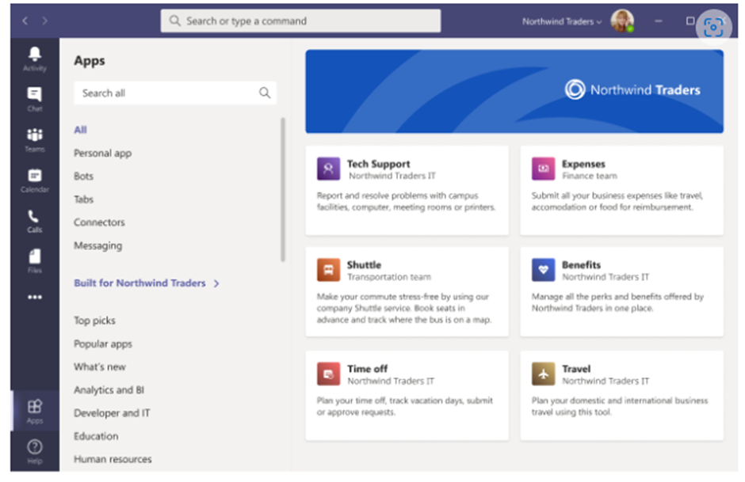Click the forward navigation arrow

point(44,21)
